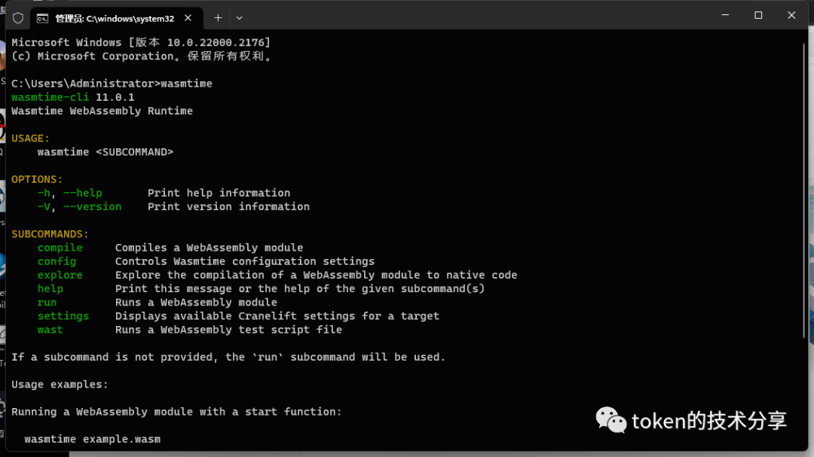This screenshot has width=814, height=457.
Task: Click the 'wasmtime-cli' version text
Action: tap(50, 98)
